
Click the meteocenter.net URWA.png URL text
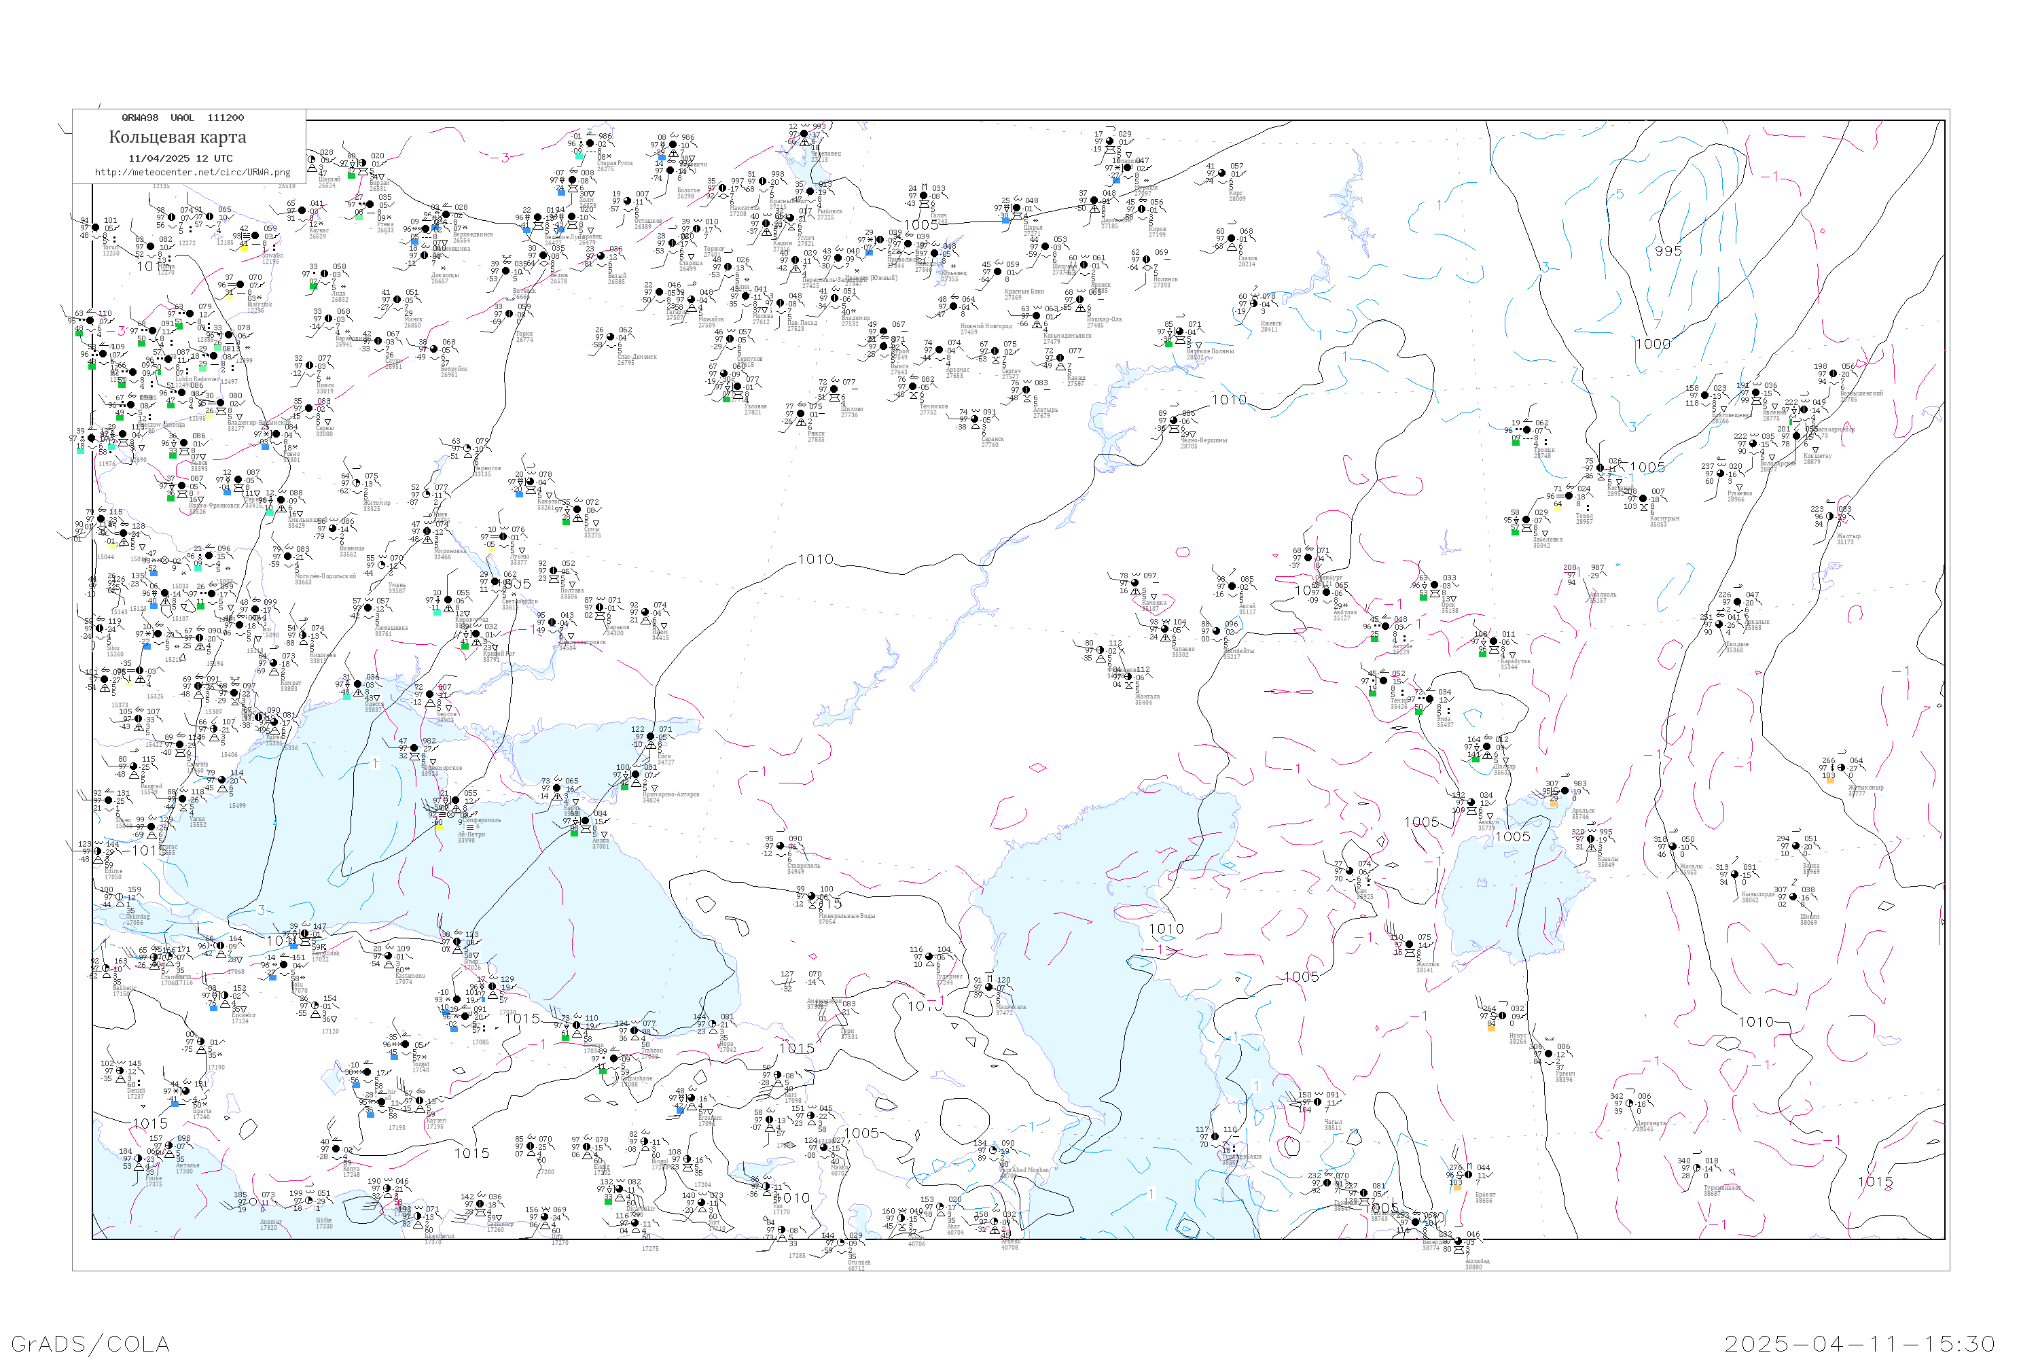pos(192,173)
